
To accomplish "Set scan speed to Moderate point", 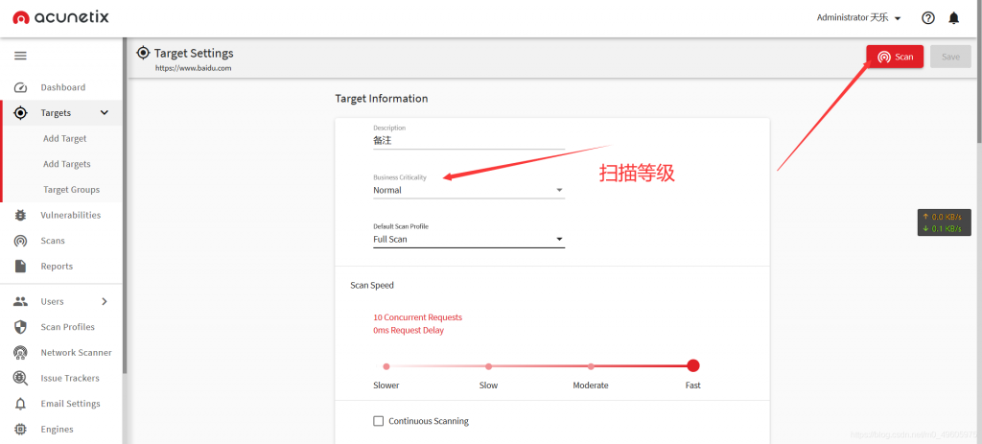I will 591,366.
